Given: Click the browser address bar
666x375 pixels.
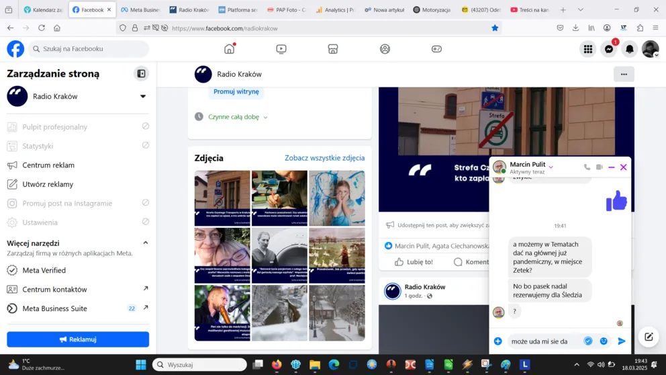Looking at the screenshot, I should tap(308, 28).
